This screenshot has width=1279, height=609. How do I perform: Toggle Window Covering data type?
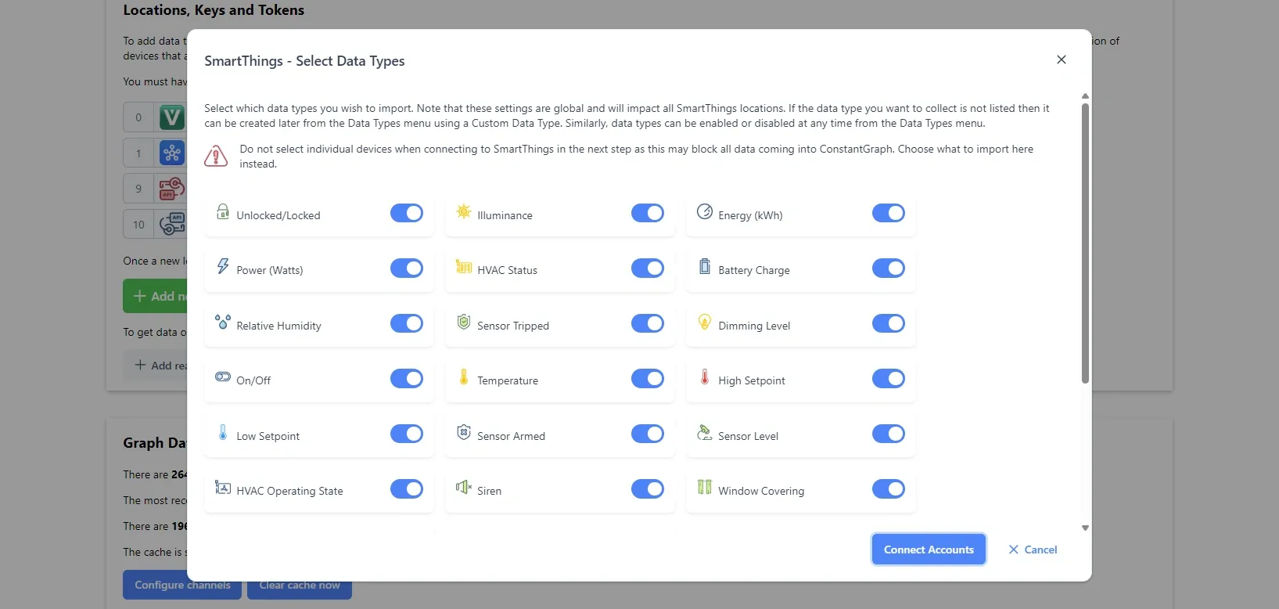click(889, 488)
